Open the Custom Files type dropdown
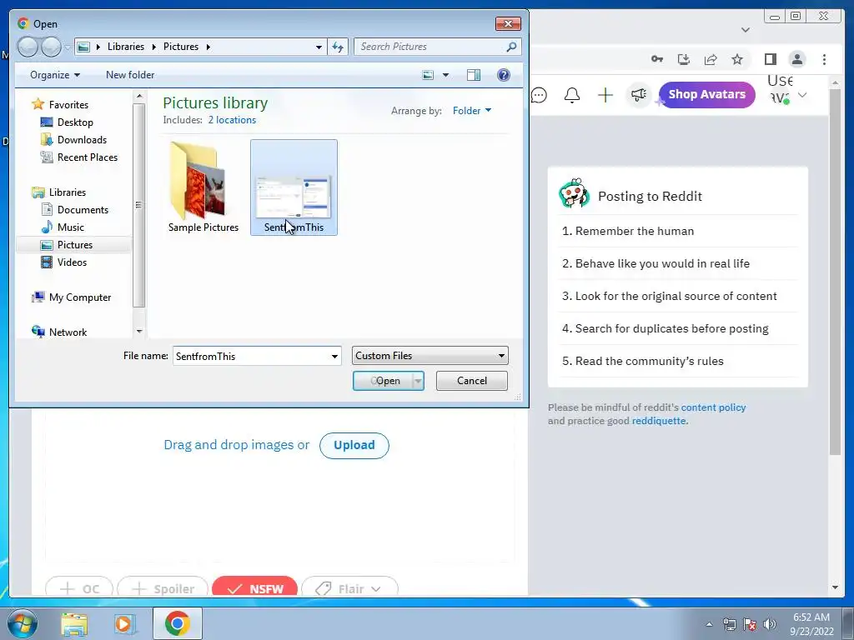Viewport: 854px width, 640px height. coord(430,355)
